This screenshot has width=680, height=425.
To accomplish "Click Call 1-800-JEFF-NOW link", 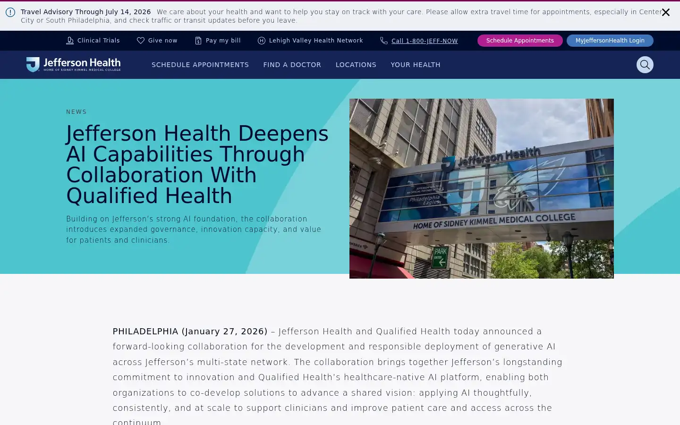I will click(425, 41).
